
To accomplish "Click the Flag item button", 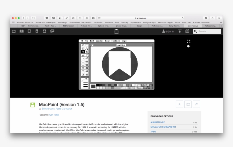I will click(x=196, y=104).
